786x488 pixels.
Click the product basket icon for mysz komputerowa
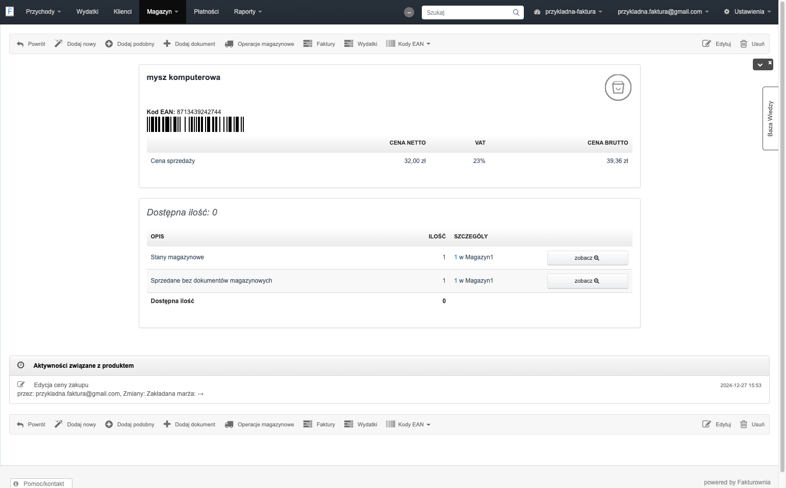[618, 88]
